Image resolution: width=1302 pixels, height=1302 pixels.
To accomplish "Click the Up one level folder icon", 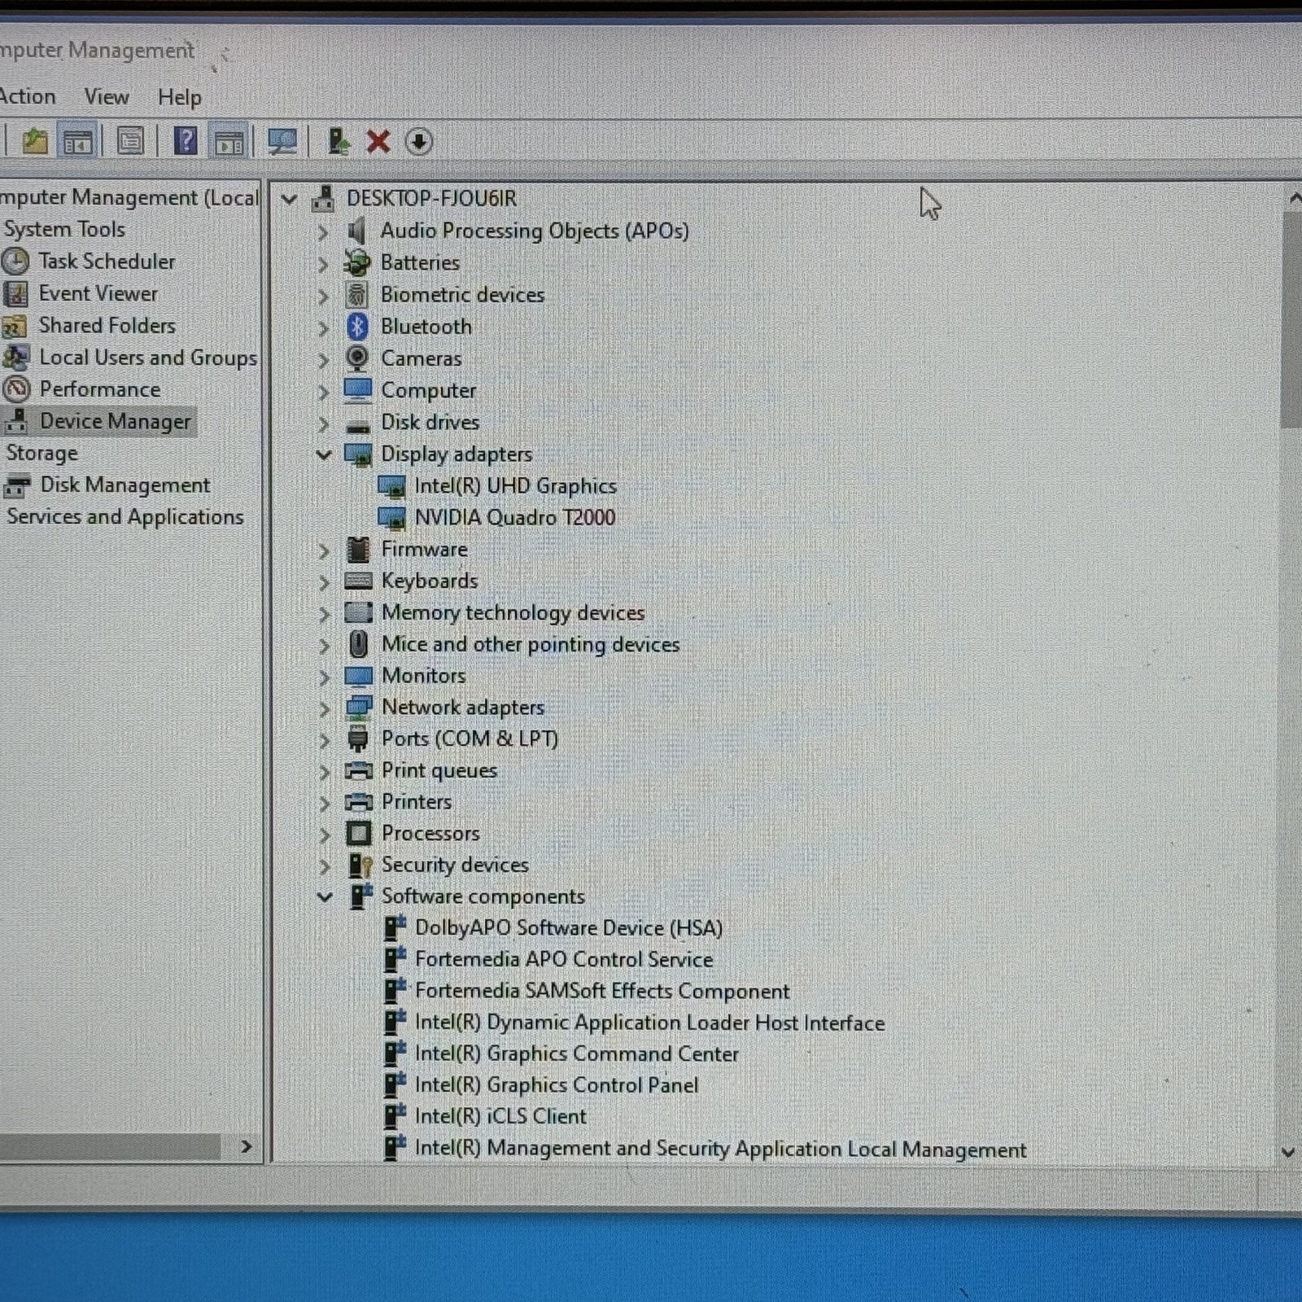I will click(35, 142).
